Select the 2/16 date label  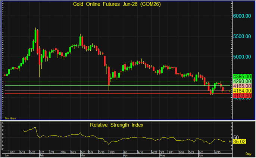63,152
